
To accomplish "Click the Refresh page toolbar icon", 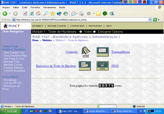I will tap(32, 13).
